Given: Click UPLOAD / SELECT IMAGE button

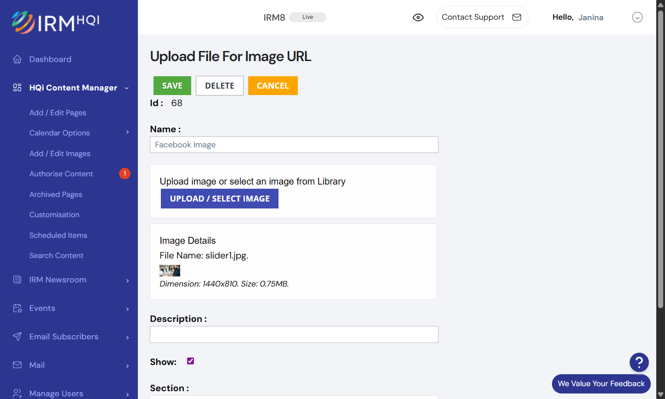Looking at the screenshot, I should tap(220, 199).
